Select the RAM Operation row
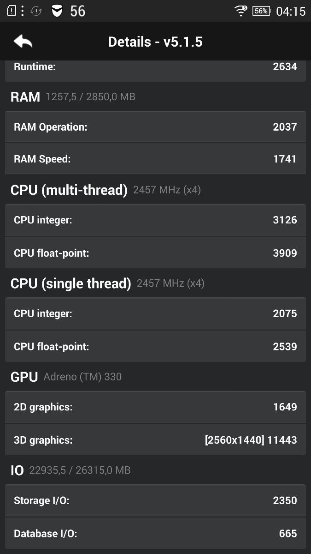311x554 pixels. (x=155, y=127)
